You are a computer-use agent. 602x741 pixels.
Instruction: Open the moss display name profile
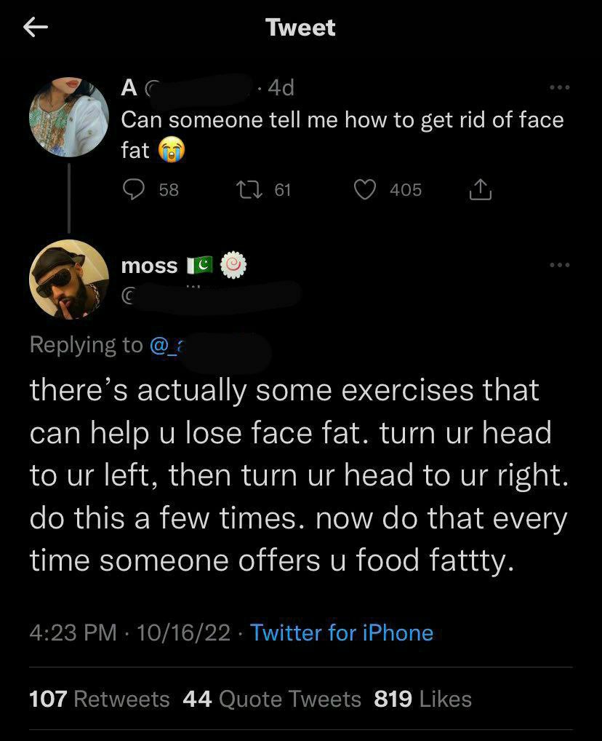point(149,266)
